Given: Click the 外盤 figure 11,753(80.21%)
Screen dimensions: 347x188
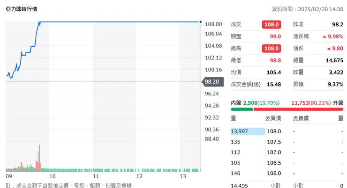Looking at the screenshot, I should 311,103.
